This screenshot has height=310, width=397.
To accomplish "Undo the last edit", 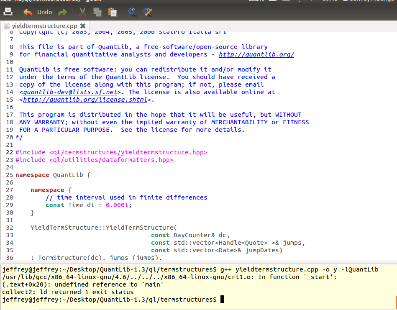I will pos(38,12).
